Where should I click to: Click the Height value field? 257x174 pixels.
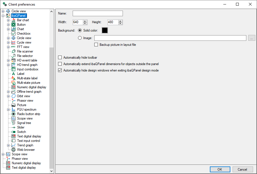coord(113,22)
